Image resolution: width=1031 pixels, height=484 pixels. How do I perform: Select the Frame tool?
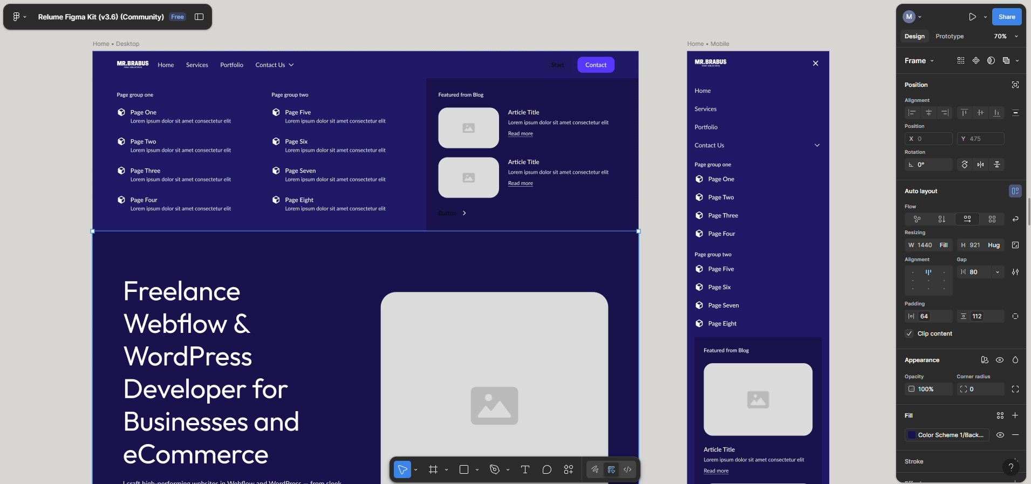click(x=433, y=469)
